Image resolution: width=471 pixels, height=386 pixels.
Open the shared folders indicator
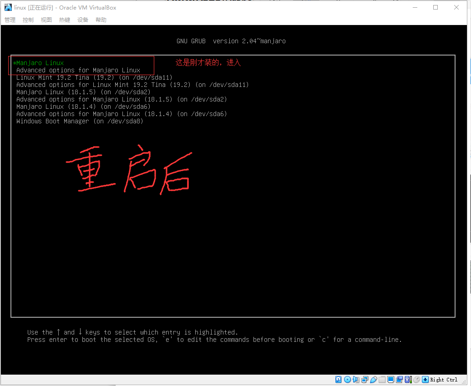(x=382, y=380)
